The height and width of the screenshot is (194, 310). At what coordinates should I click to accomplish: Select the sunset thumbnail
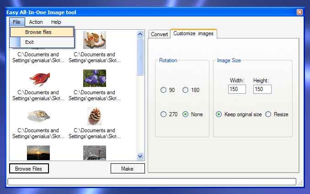coord(38,153)
